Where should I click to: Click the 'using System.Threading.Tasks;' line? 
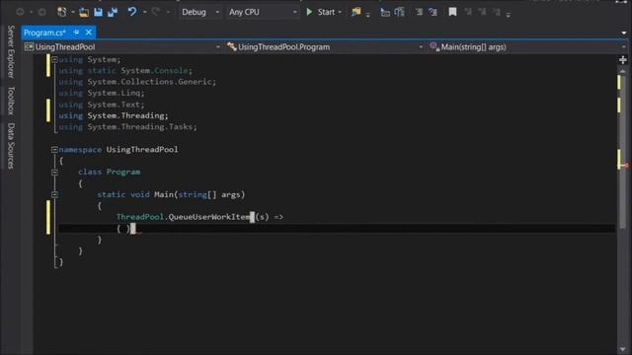127,127
